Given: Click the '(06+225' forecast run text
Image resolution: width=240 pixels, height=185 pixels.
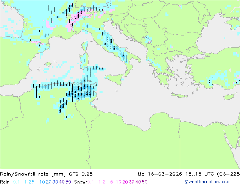Looking at the screenshot, I should (228, 174).
